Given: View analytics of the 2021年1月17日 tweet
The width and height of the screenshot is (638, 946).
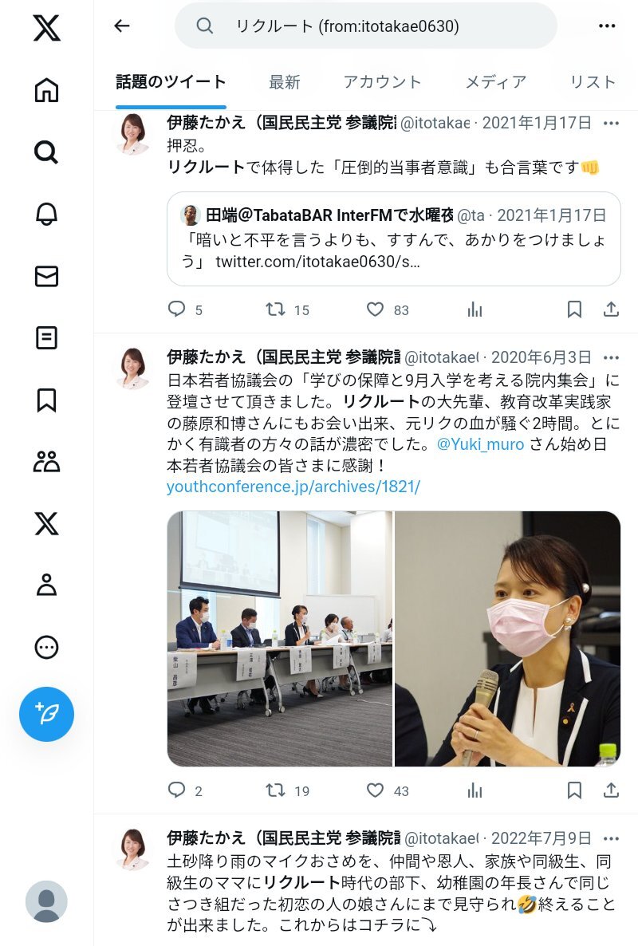Looking at the screenshot, I should pos(475,309).
